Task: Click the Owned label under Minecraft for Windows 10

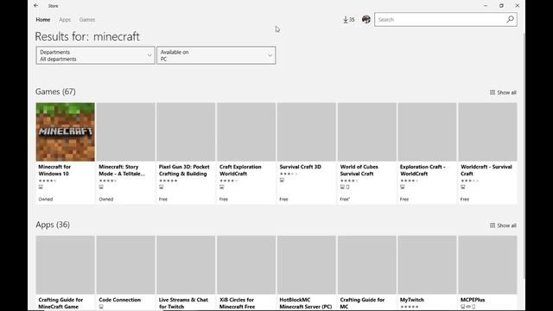Action: point(46,200)
